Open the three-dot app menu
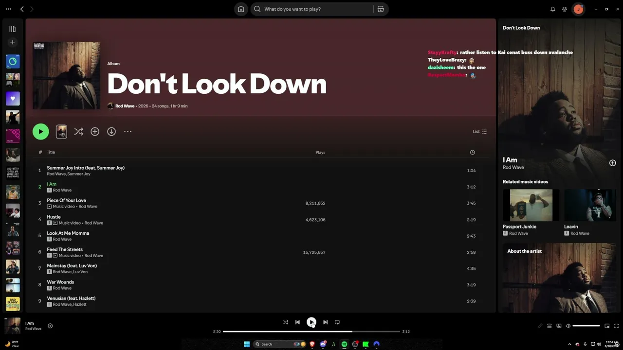The height and width of the screenshot is (350, 623). click(8, 9)
